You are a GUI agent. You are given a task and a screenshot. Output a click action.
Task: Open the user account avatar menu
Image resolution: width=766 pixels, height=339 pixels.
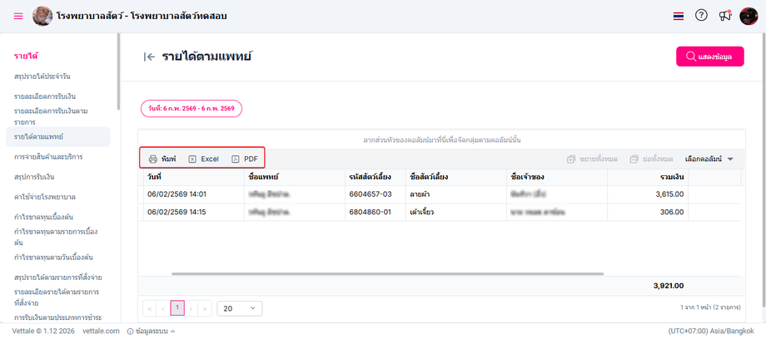click(749, 16)
